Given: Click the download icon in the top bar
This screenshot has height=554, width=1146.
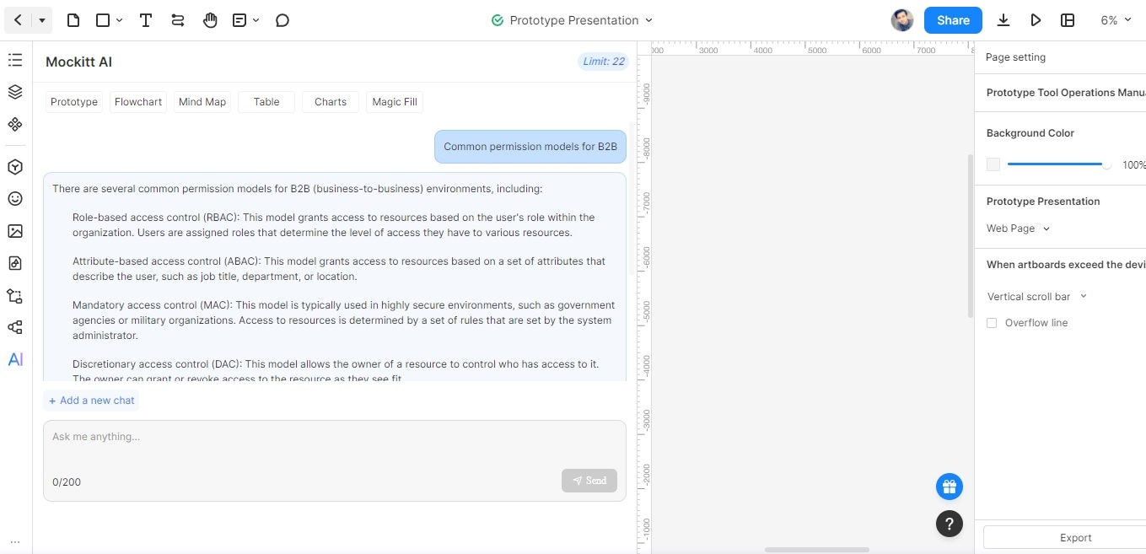Looking at the screenshot, I should (x=1003, y=20).
